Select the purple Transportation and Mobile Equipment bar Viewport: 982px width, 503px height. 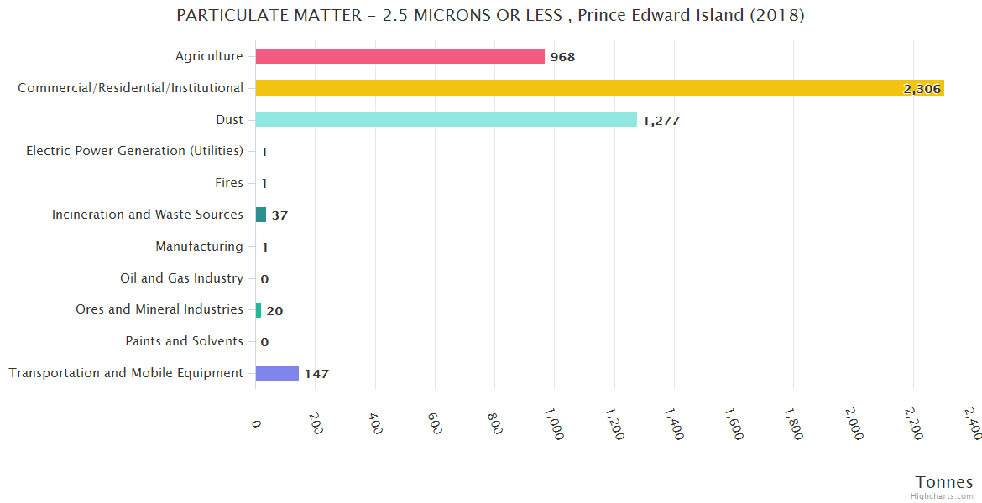pos(277,373)
